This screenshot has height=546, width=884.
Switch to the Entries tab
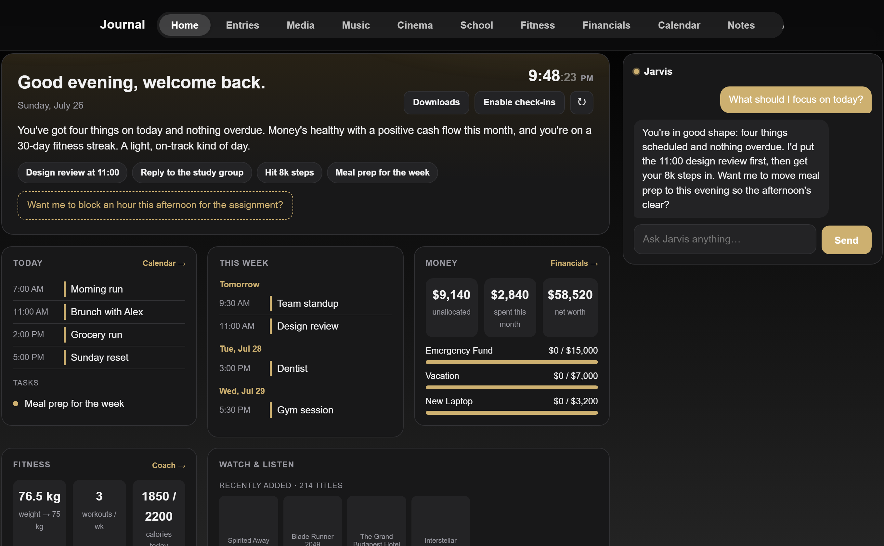(x=242, y=25)
